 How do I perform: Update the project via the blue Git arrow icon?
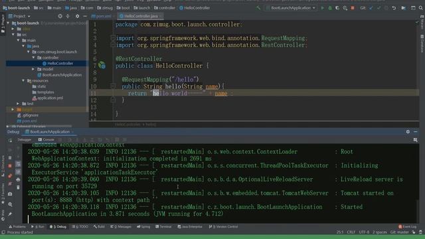371,8
